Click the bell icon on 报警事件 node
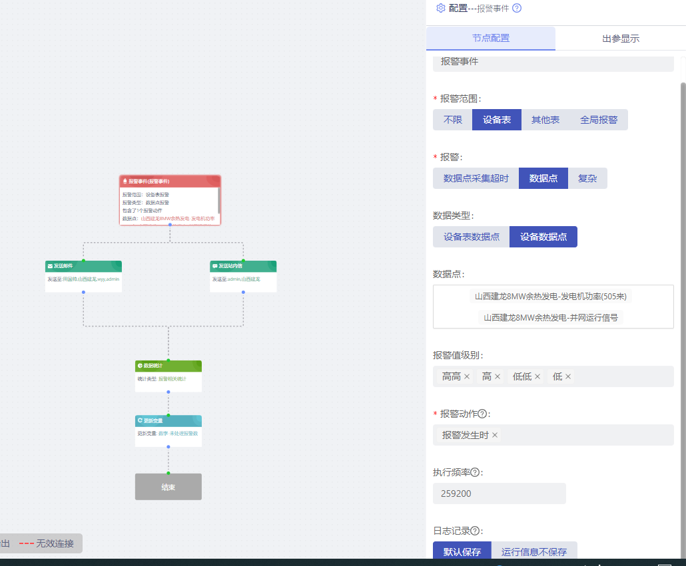Image resolution: width=686 pixels, height=566 pixels. 125,181
